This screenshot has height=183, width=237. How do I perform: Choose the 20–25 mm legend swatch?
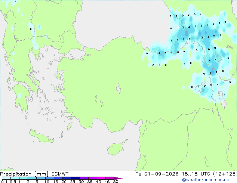point(67,178)
